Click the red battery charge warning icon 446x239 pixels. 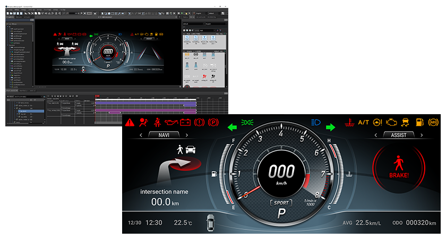coord(185,123)
